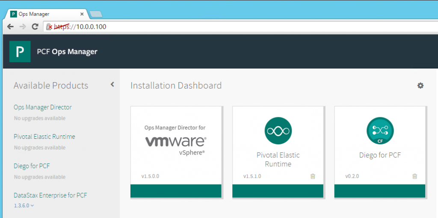This screenshot has width=438, height=218.
Task: Click the Diego for PCF round icon
Action: [x=380, y=131]
